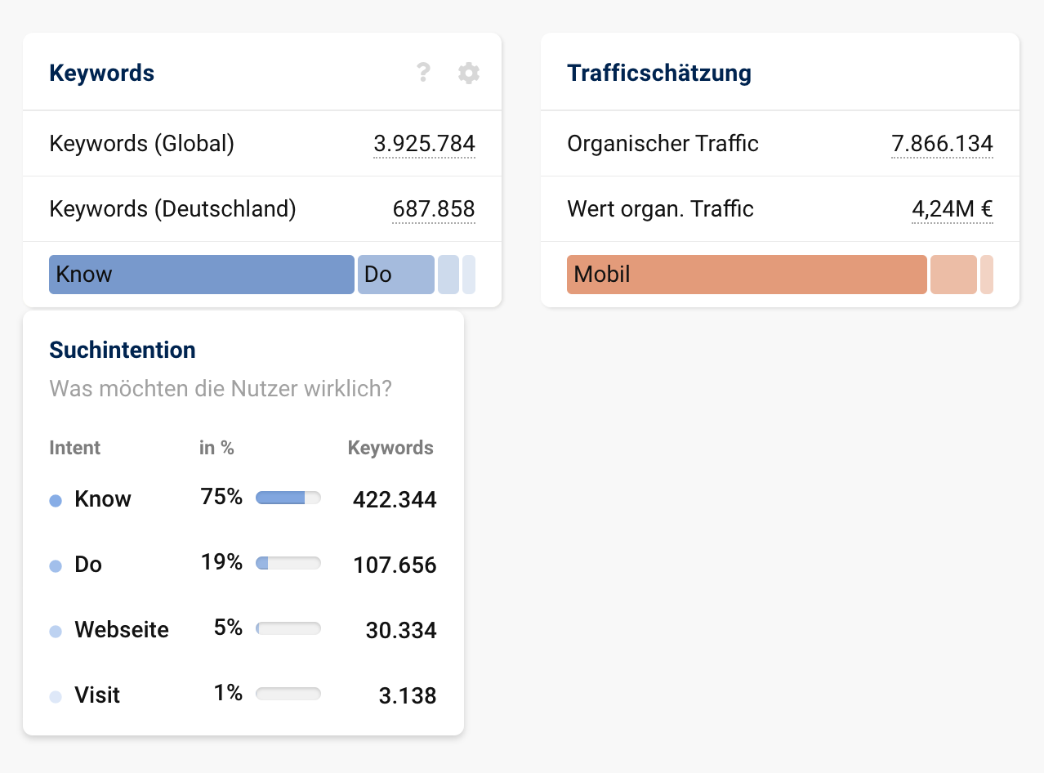This screenshot has height=773, width=1044.
Task: Click the Know intent dot
Action: pos(56,501)
